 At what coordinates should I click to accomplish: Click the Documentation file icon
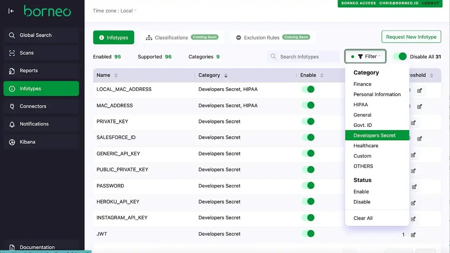(12, 248)
